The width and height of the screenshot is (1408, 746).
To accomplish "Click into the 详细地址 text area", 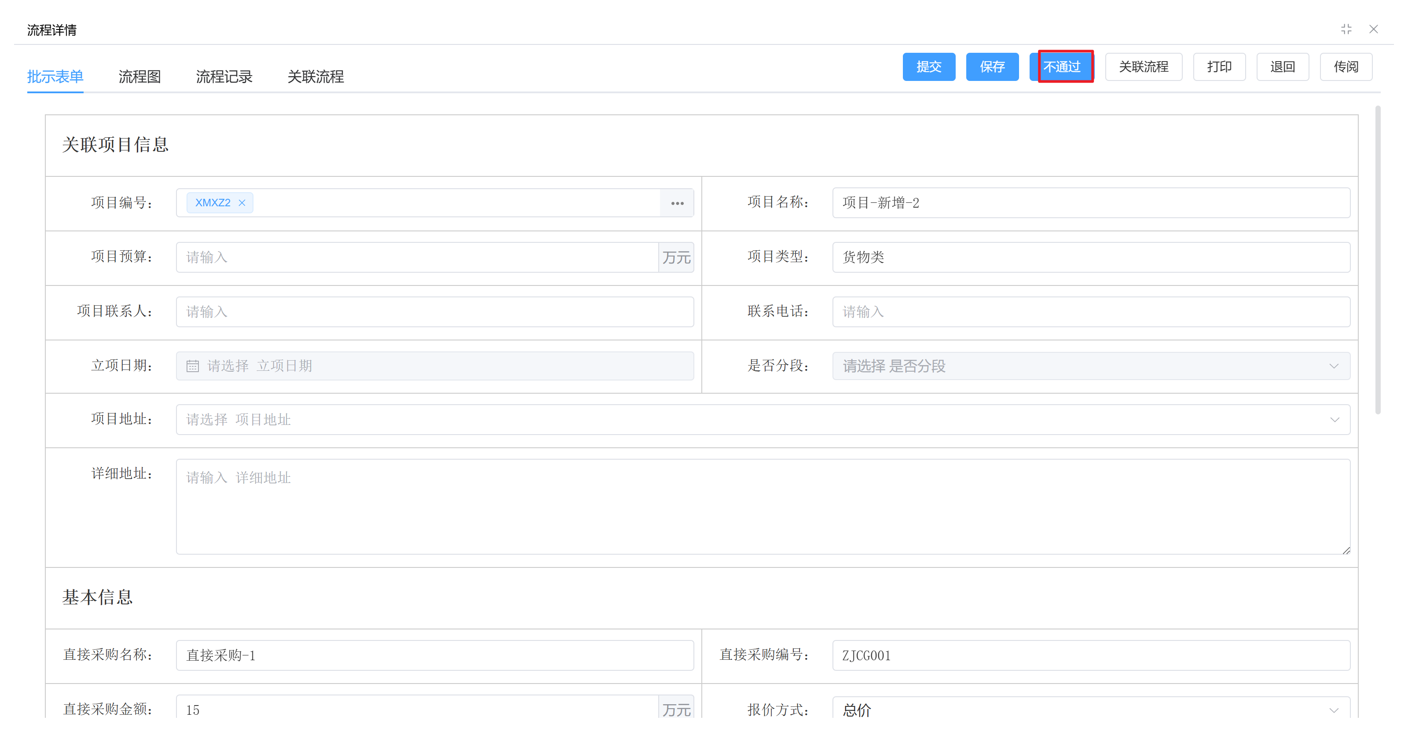I will [x=763, y=507].
